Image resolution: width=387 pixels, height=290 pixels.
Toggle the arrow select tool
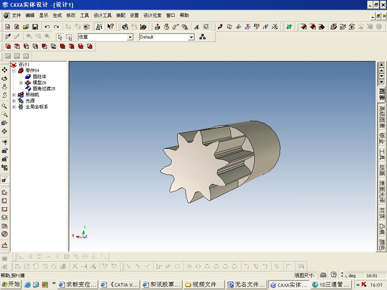(60, 37)
